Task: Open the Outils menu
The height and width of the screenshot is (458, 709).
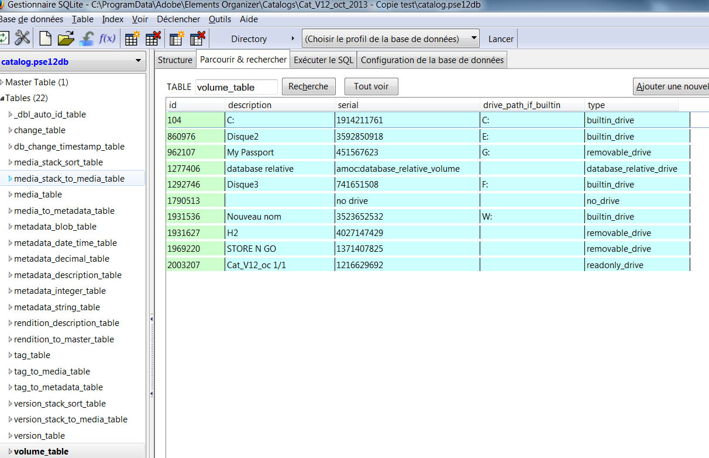Action: [x=219, y=19]
